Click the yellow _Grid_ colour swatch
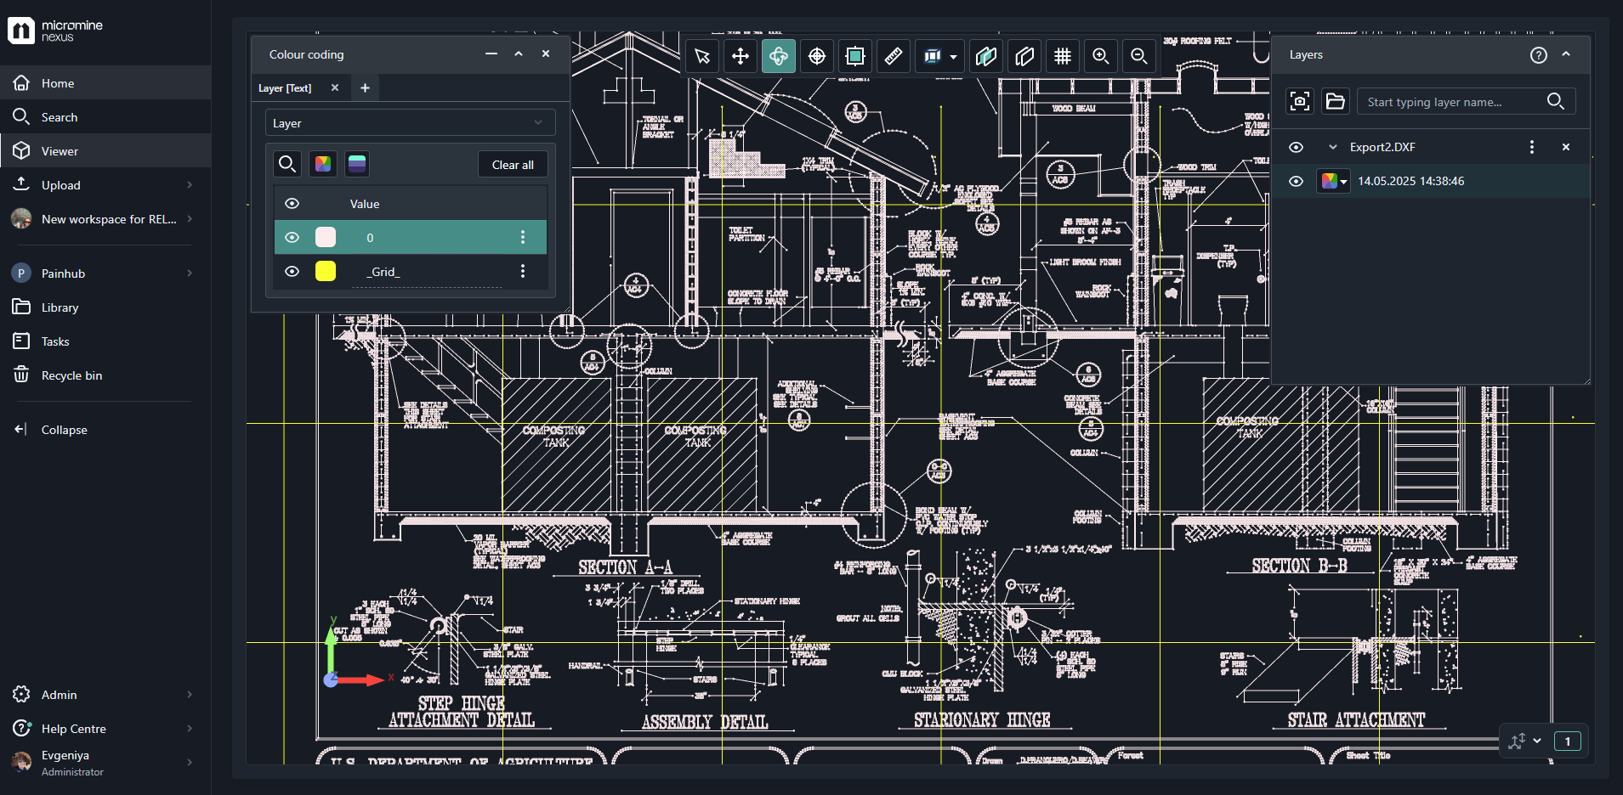 (x=326, y=272)
